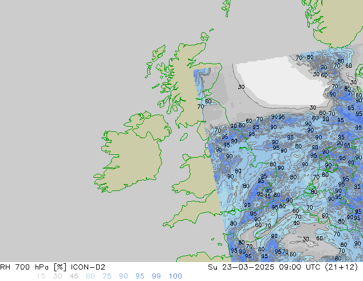Select the 99 value in the legend scale

tap(156, 276)
